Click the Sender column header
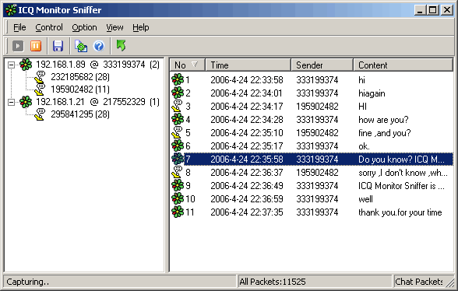Viewport: 458px width, 291px height. 322,65
